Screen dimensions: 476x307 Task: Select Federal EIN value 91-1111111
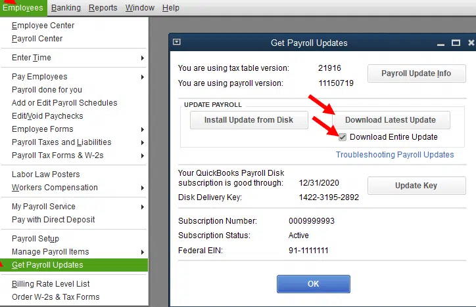point(308,251)
